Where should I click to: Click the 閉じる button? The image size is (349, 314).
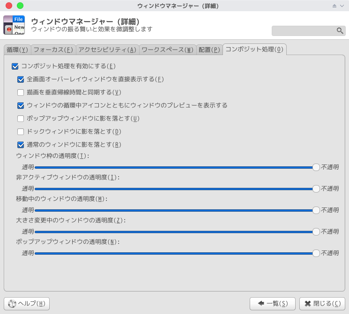click(x=322, y=304)
